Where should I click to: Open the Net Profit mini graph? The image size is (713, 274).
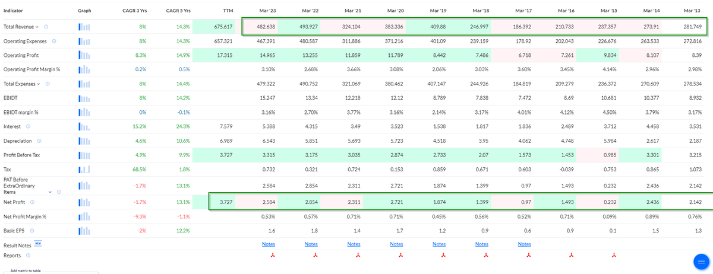(85, 202)
